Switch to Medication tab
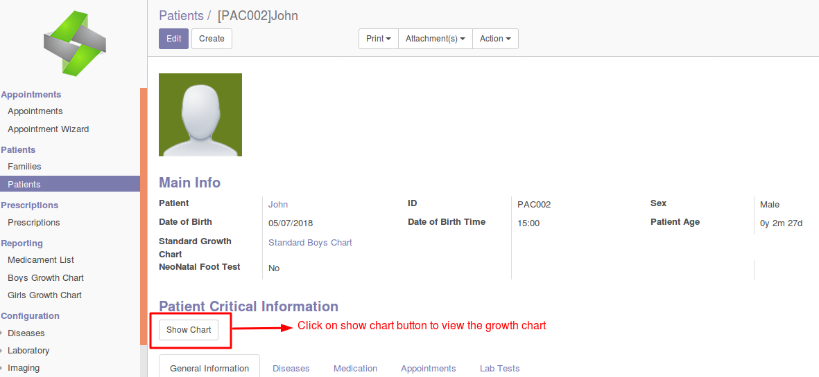 pyautogui.click(x=355, y=368)
